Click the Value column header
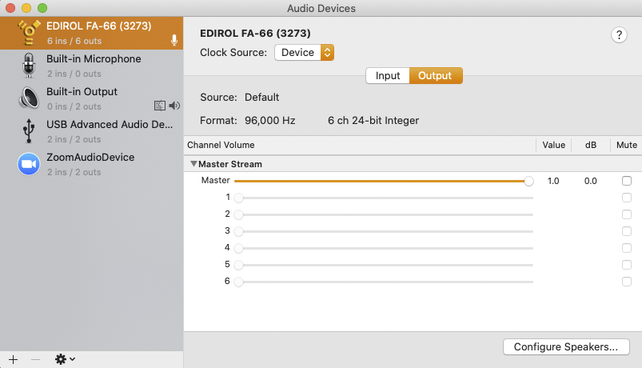642x368 pixels. (x=553, y=145)
